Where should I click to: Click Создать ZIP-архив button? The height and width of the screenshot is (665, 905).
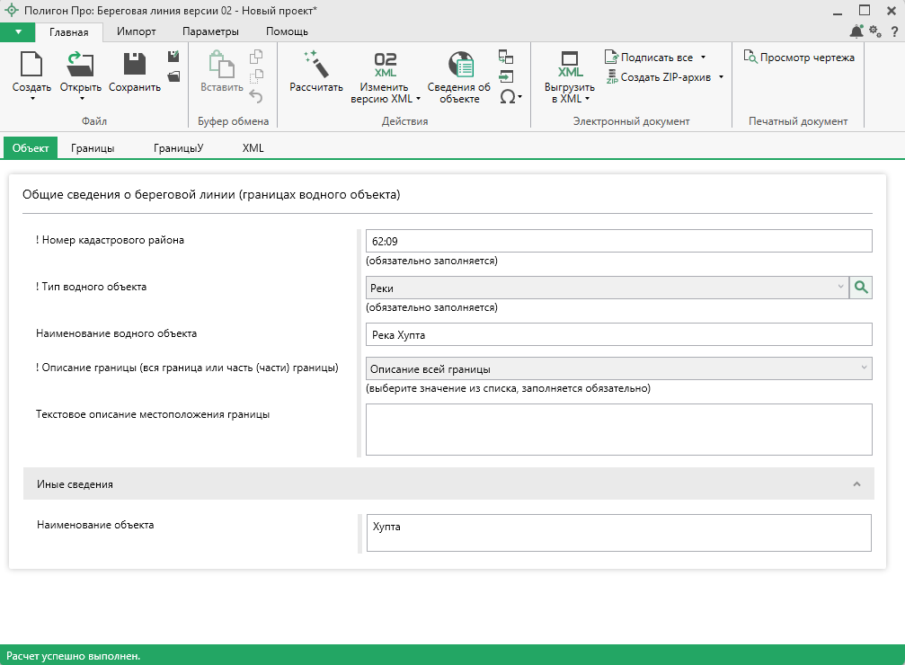click(665, 77)
